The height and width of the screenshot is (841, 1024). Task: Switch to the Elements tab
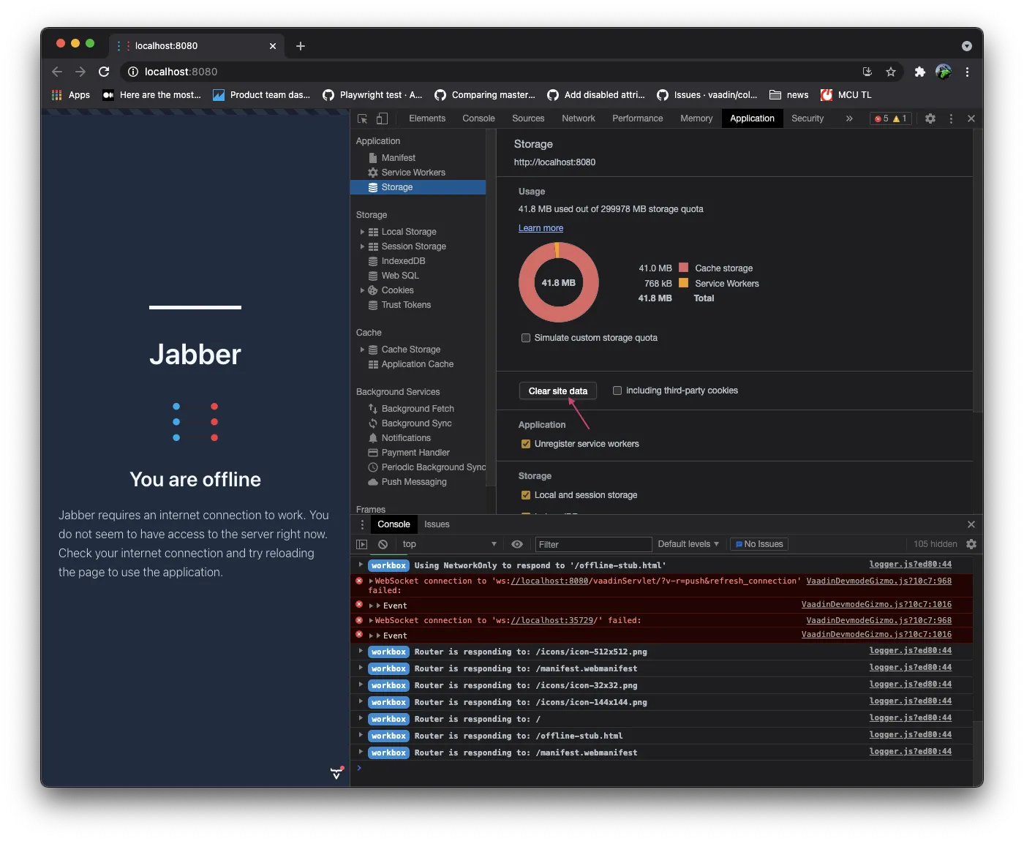427,118
